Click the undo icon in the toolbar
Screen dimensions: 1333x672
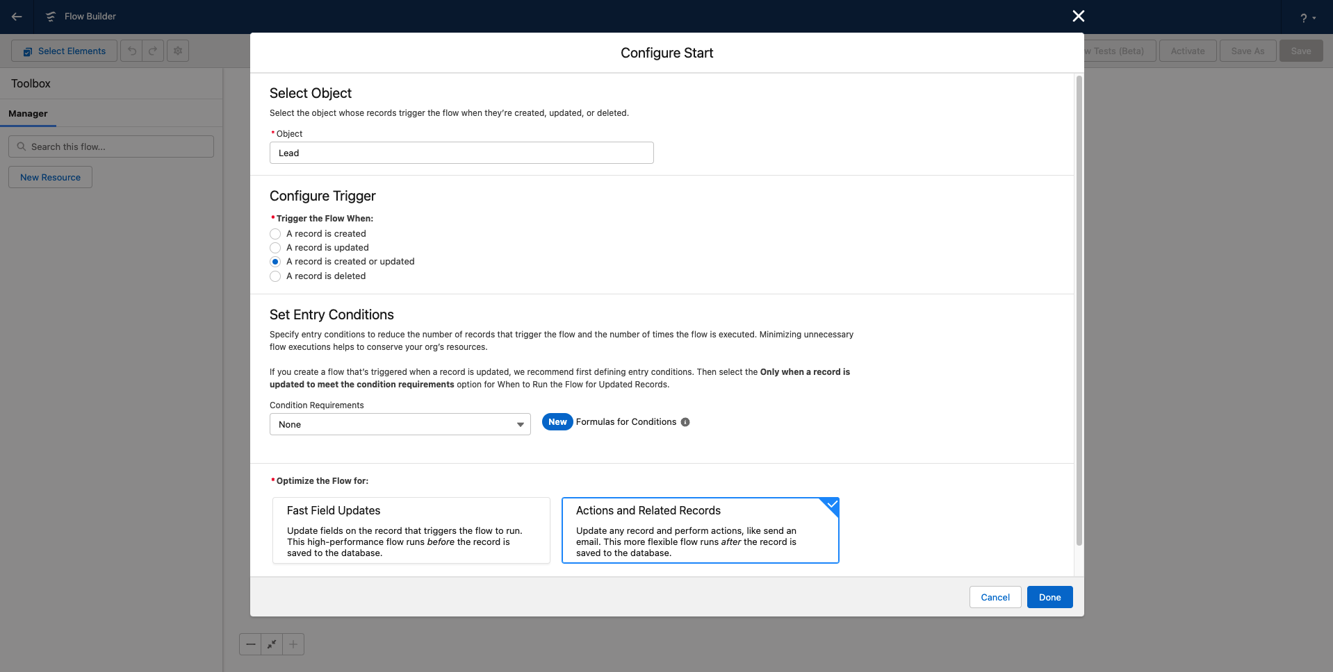click(131, 50)
